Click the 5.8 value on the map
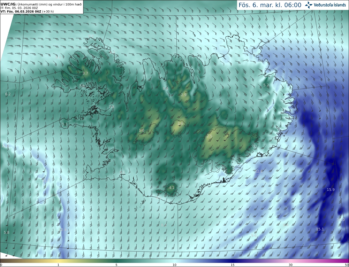The height and width of the screenshot is (267, 349). [7, 232]
